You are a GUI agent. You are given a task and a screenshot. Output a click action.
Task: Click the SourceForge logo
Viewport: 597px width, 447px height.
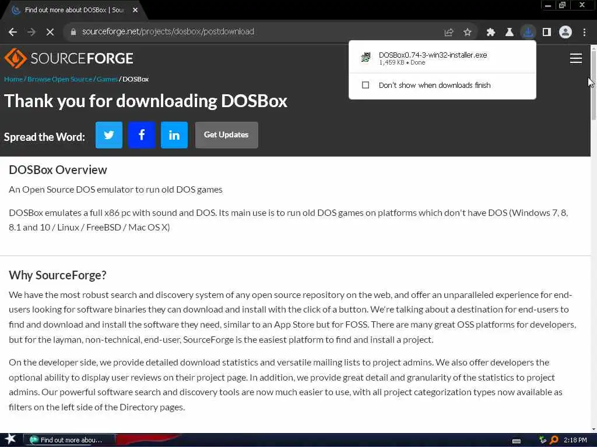[x=69, y=58]
